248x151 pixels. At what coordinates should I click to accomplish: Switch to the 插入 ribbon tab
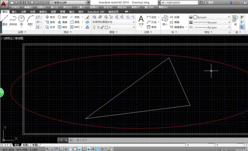coord(14,12)
